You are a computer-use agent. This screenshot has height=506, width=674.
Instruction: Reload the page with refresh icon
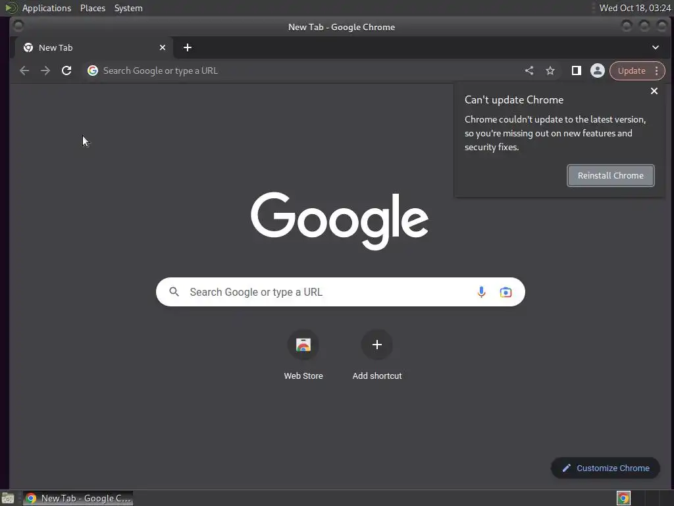(x=66, y=70)
